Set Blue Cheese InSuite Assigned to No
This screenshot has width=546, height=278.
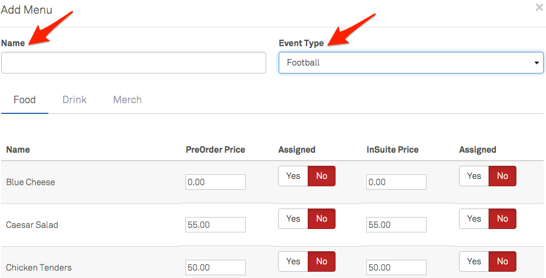pos(502,176)
